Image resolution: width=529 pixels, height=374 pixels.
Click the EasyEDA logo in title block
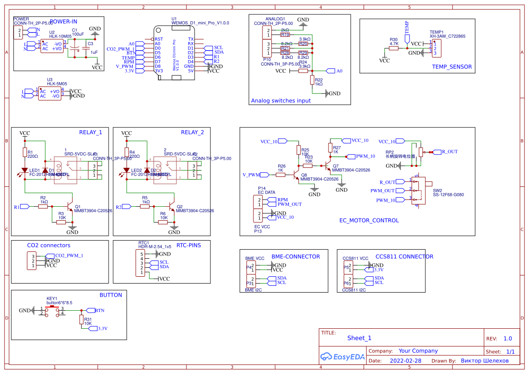point(342,356)
